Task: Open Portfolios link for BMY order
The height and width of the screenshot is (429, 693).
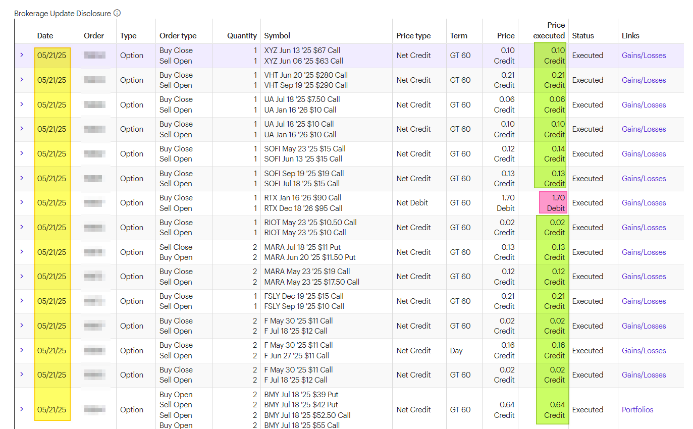Action: pyautogui.click(x=637, y=410)
